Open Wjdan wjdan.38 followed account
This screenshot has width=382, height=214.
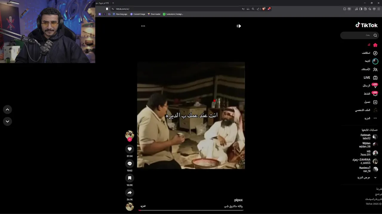[x=368, y=145]
